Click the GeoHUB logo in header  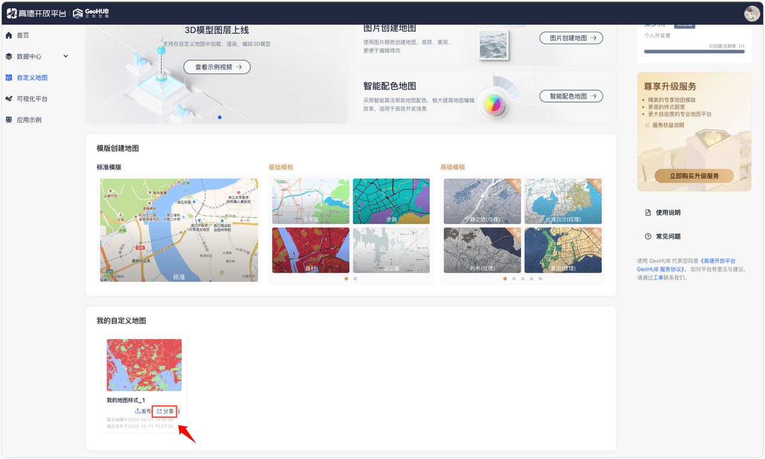tap(91, 13)
